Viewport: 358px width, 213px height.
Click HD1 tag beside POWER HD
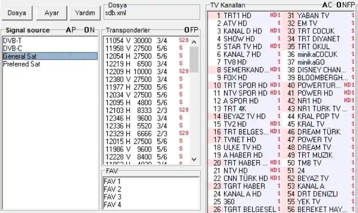pyautogui.click(x=349, y=93)
